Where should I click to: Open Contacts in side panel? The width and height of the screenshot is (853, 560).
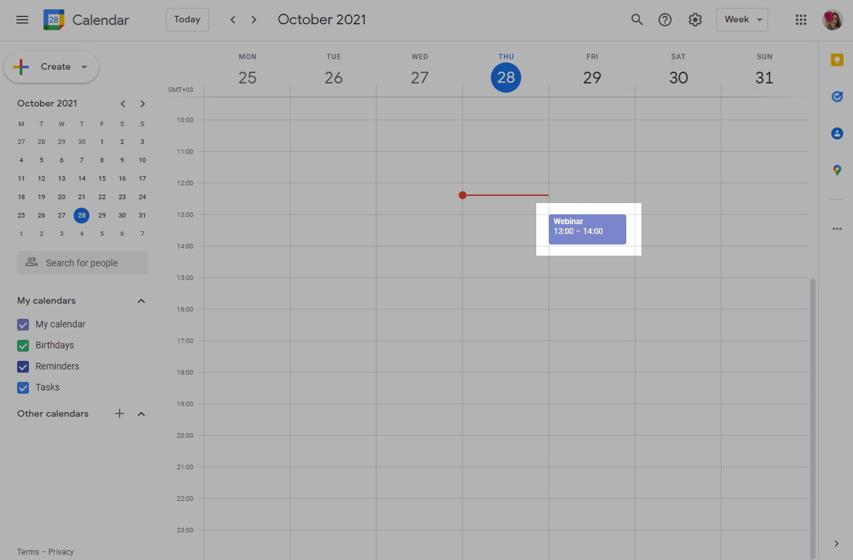click(837, 133)
